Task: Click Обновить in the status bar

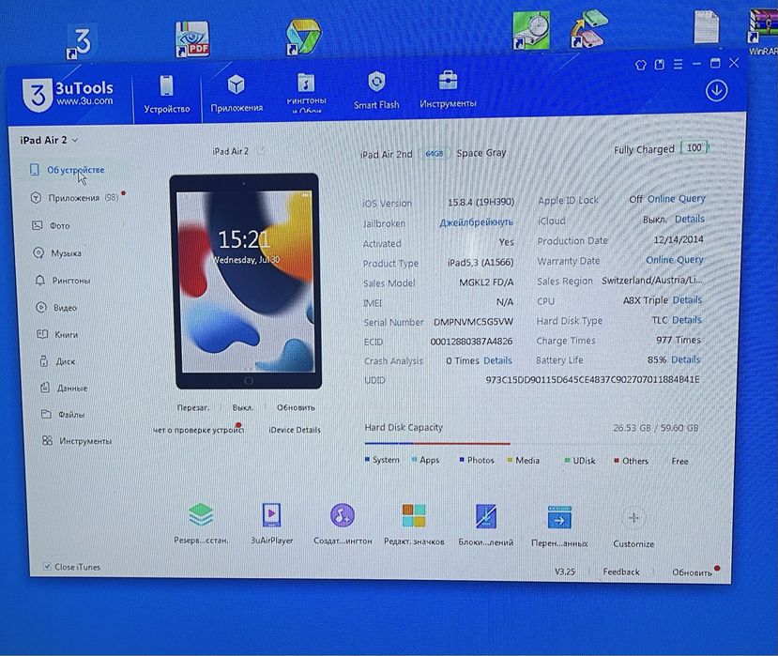Action: [692, 572]
